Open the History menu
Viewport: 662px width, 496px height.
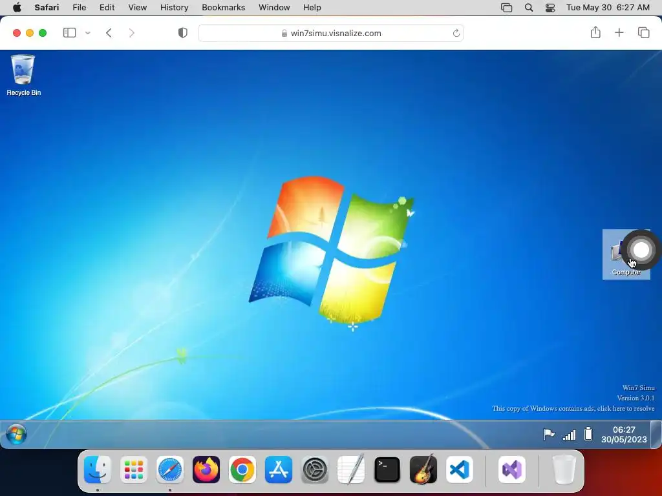(x=174, y=7)
